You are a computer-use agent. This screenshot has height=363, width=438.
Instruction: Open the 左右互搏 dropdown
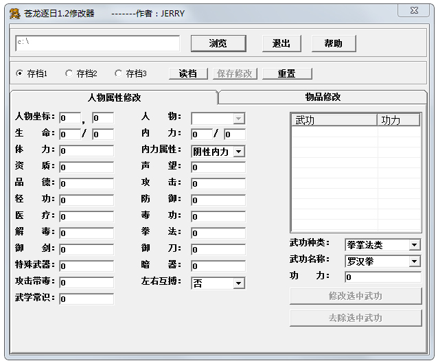238,283
